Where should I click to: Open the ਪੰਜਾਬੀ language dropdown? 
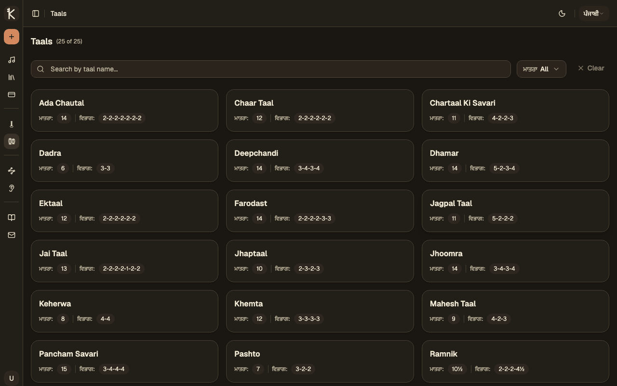(593, 14)
